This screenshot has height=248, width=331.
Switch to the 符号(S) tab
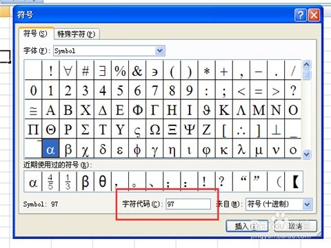point(35,34)
